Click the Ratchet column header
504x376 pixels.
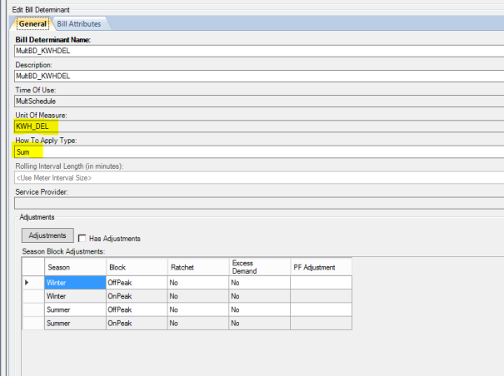click(x=198, y=267)
